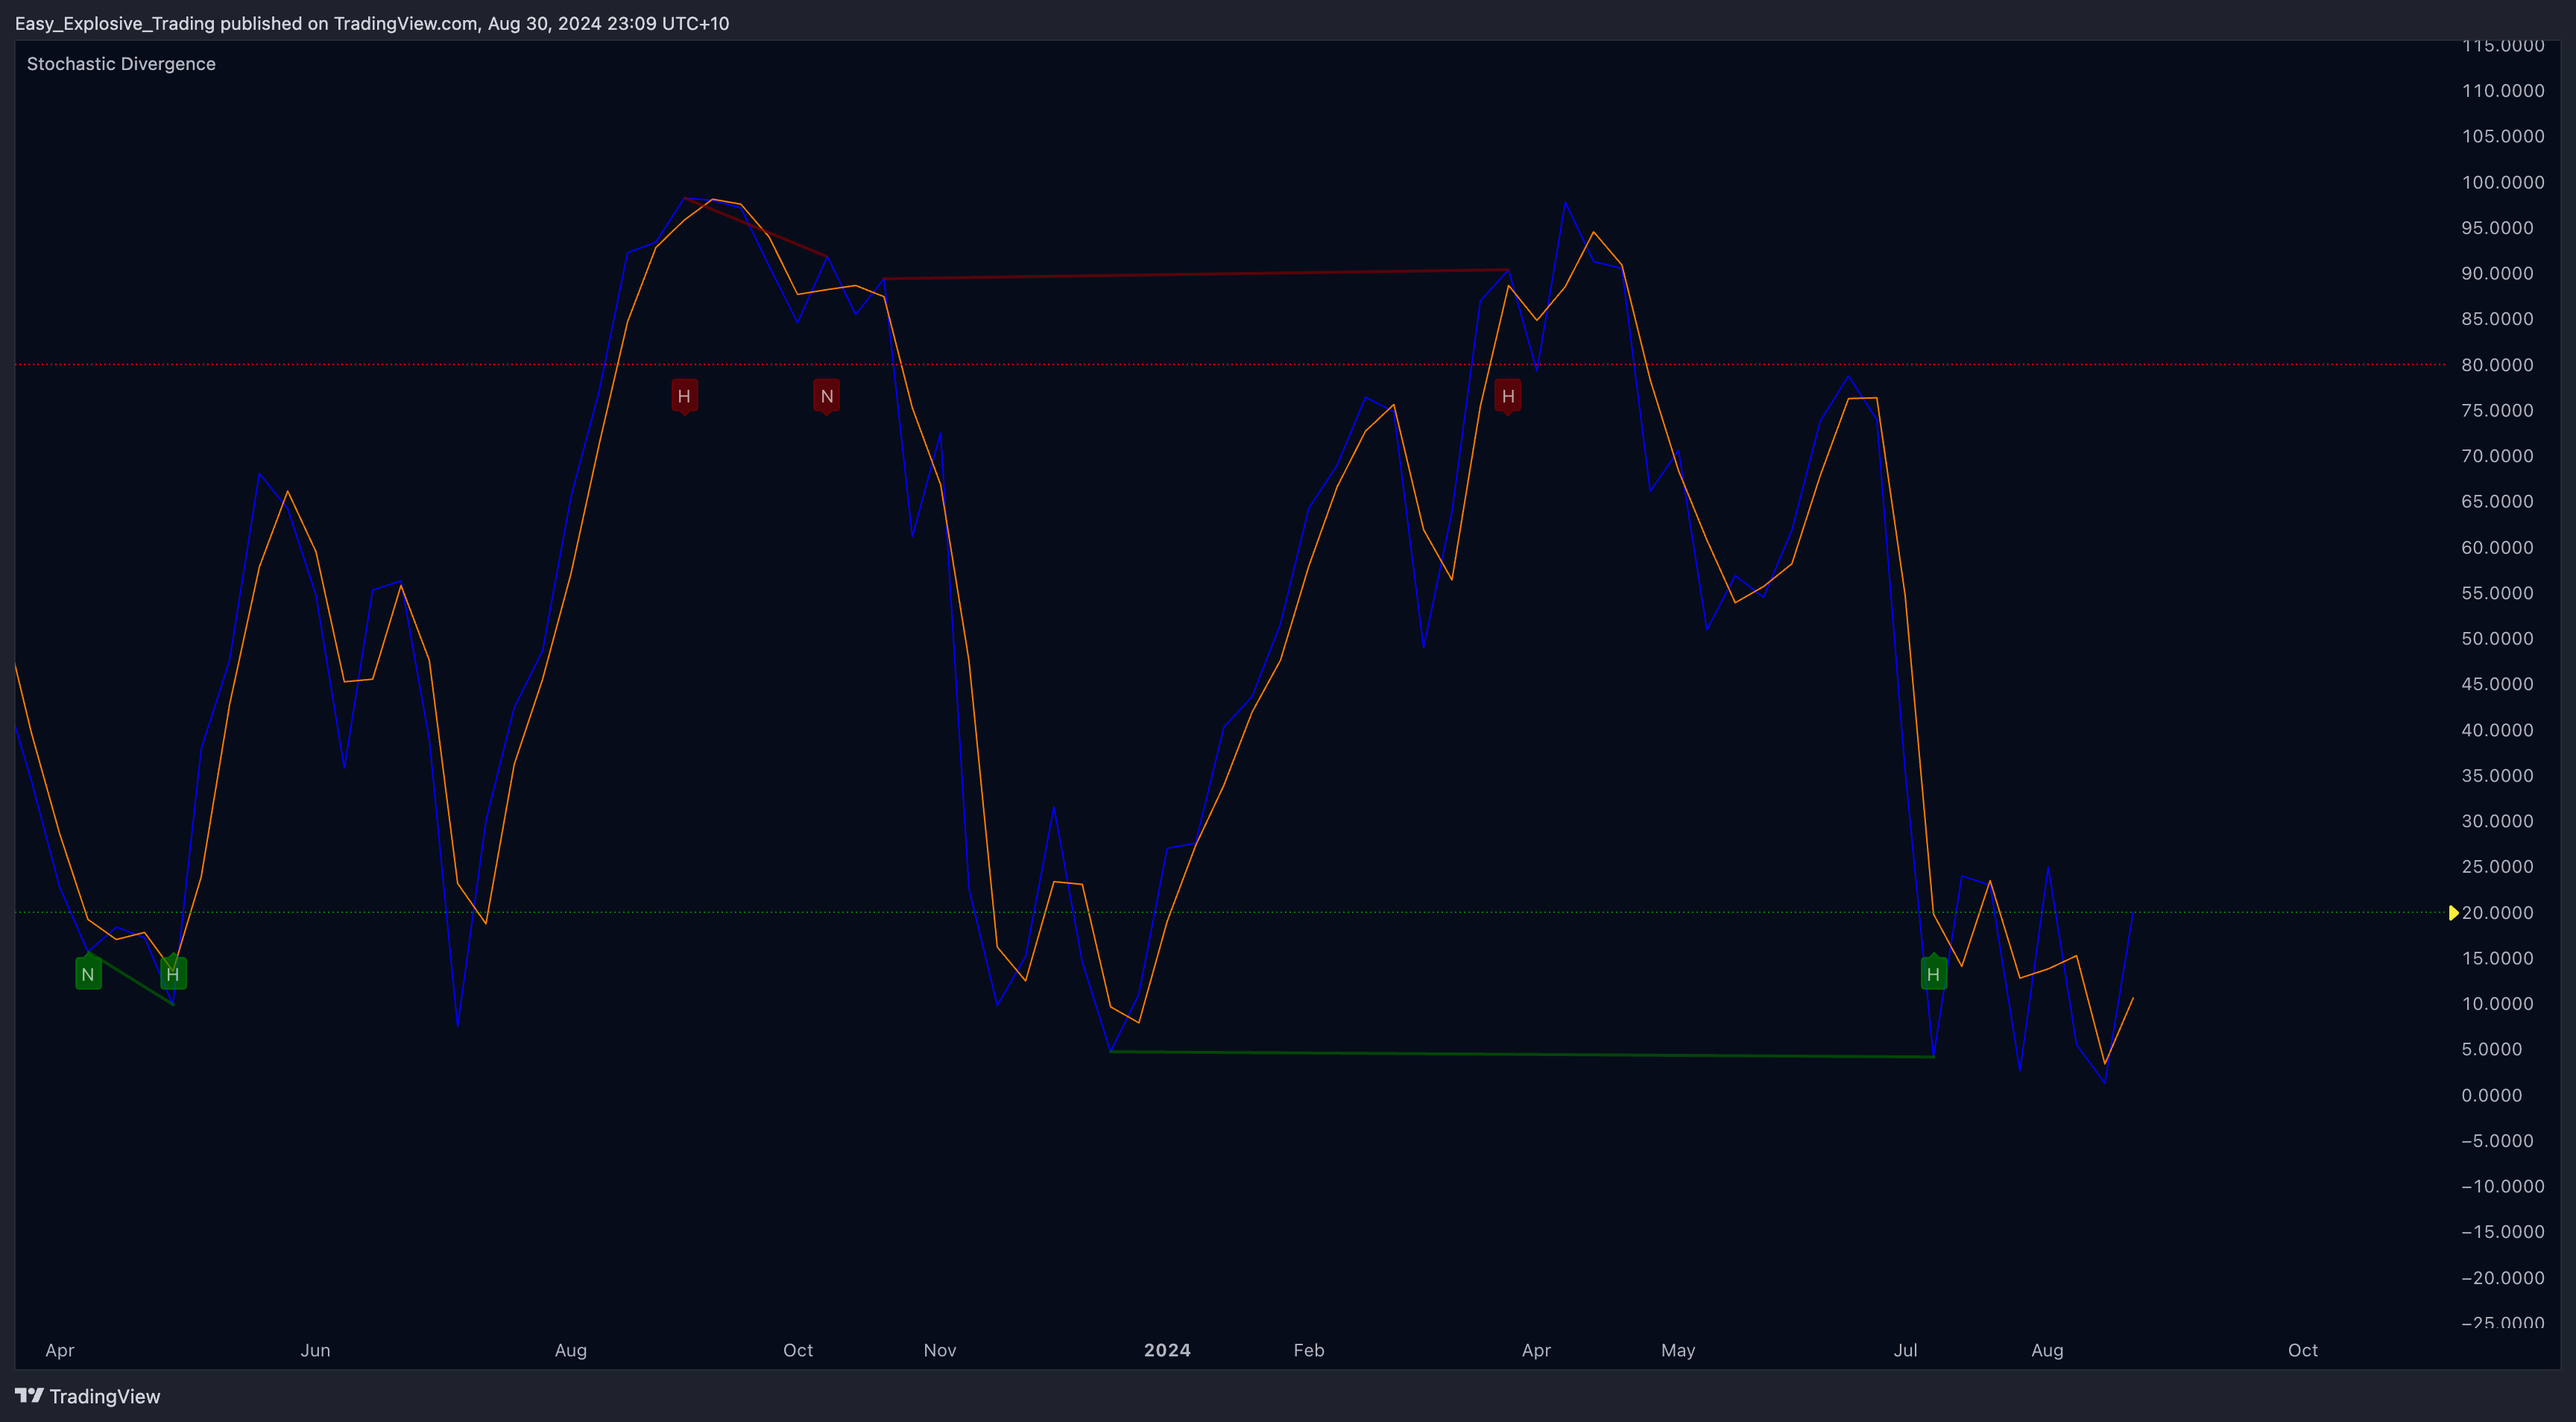Screen dimensions: 2576x1422
Task: Click the 105.0000 price axis label
Action: pyautogui.click(x=2503, y=136)
